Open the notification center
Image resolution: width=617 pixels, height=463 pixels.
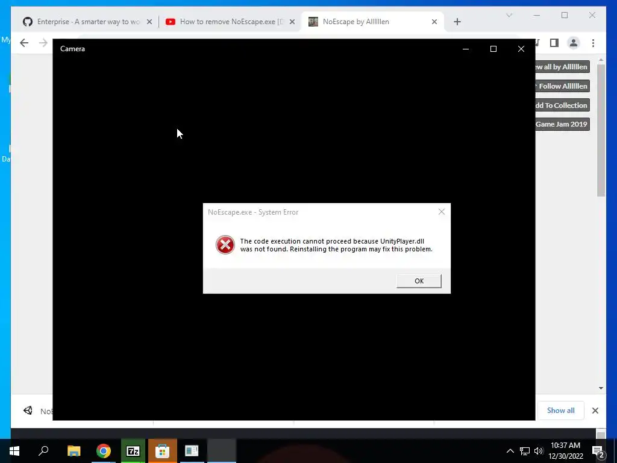coord(598,451)
